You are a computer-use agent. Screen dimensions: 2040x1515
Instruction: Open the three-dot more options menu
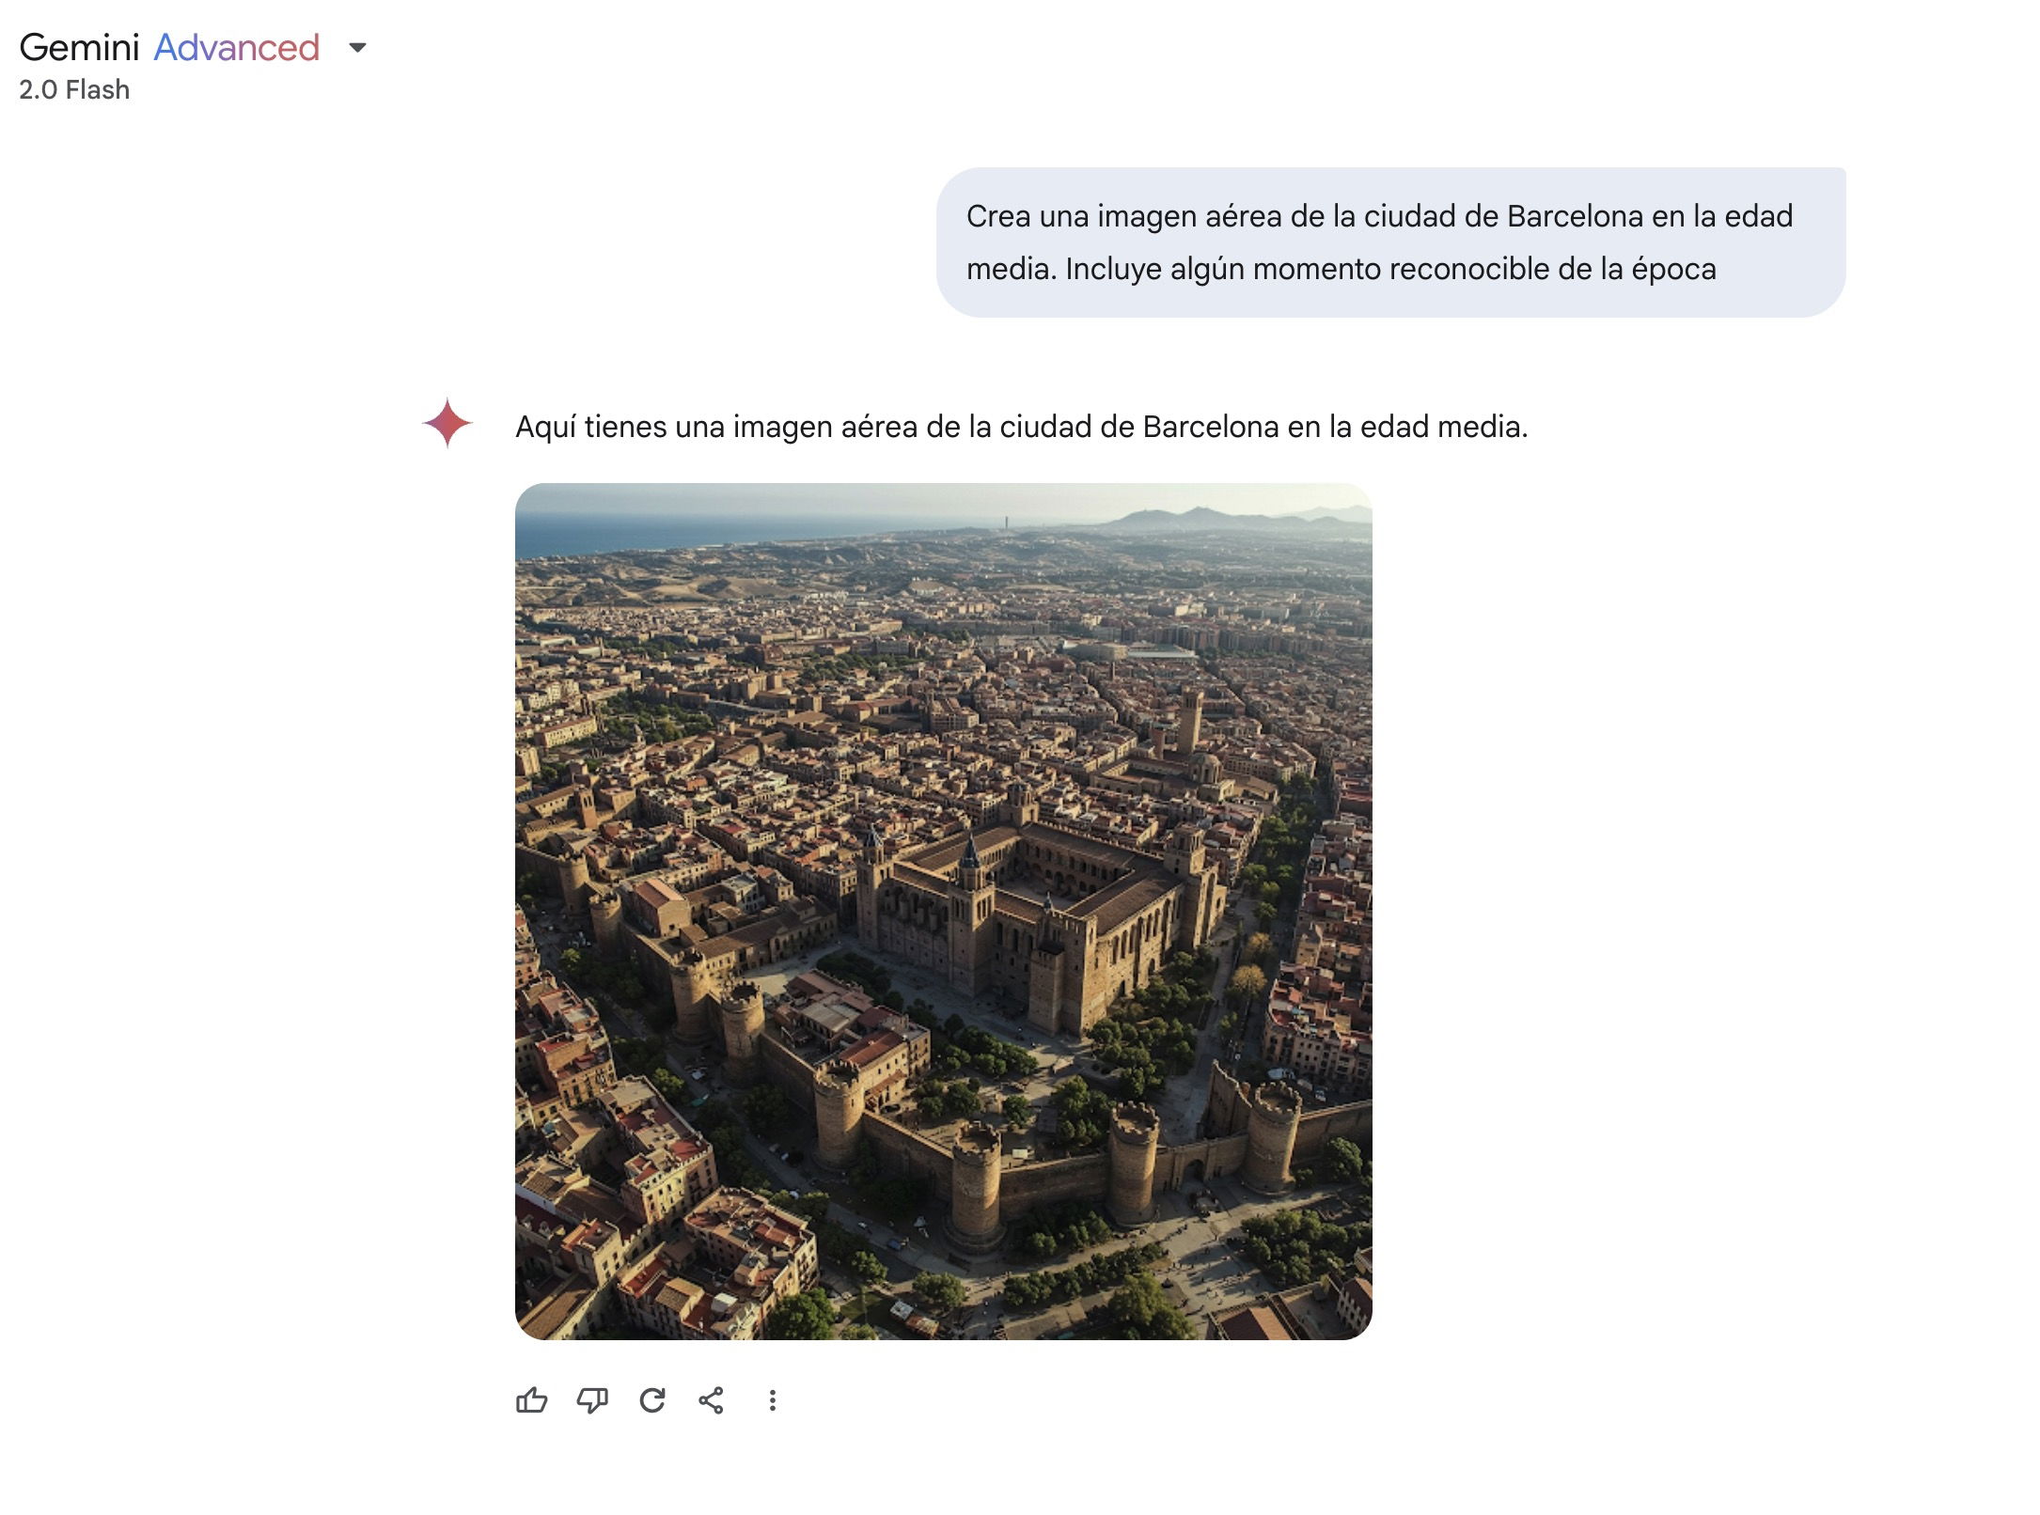click(x=772, y=1400)
